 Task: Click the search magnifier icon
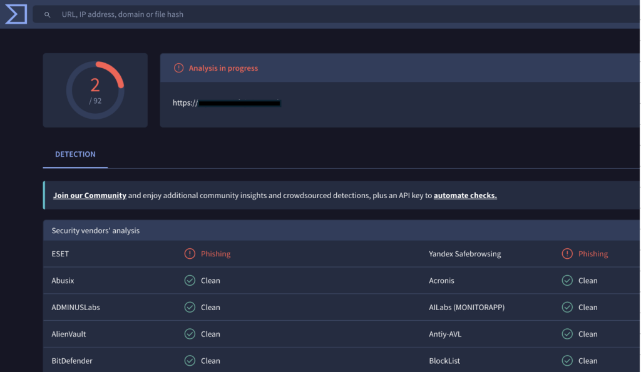click(48, 15)
